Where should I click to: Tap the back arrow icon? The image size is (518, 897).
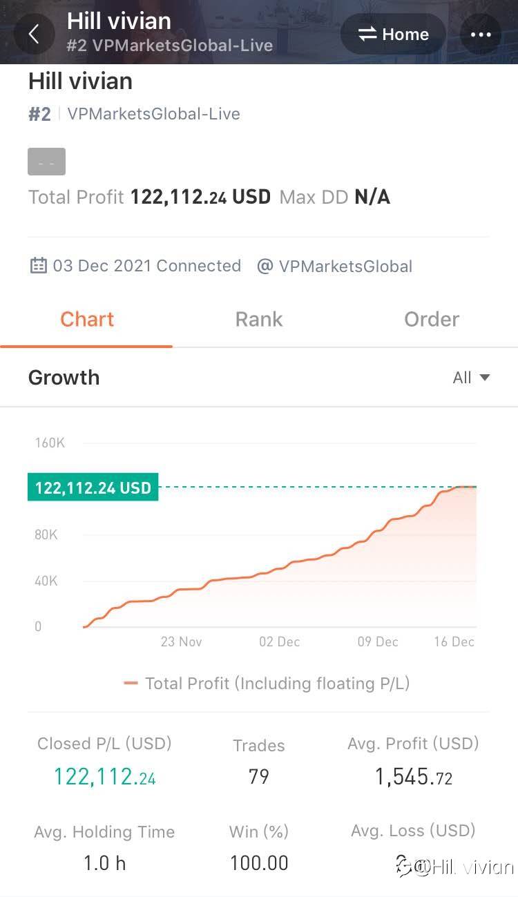33,34
